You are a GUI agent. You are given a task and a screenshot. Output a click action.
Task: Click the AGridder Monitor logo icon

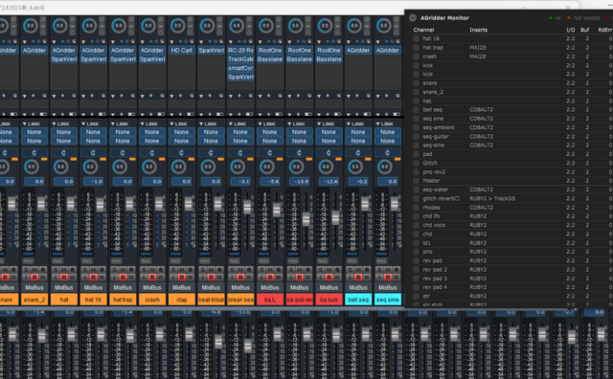tap(413, 17)
